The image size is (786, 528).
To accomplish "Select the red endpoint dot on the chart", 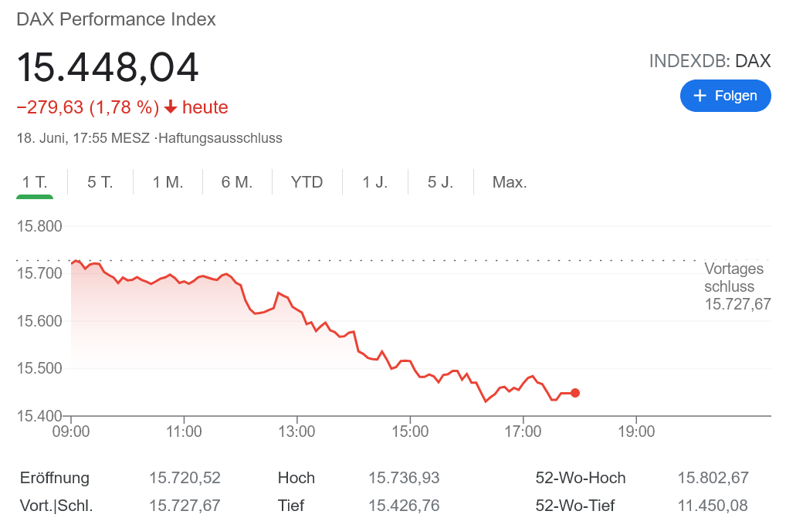I will pos(575,393).
